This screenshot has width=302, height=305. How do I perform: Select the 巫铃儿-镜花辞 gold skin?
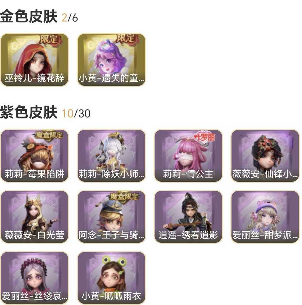pyautogui.click(x=35, y=60)
